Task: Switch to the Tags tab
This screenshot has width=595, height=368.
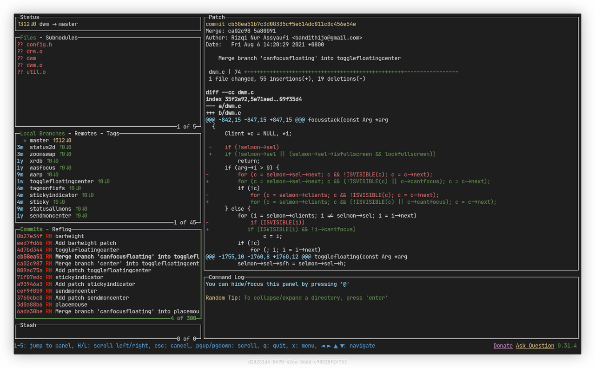Action: point(112,133)
